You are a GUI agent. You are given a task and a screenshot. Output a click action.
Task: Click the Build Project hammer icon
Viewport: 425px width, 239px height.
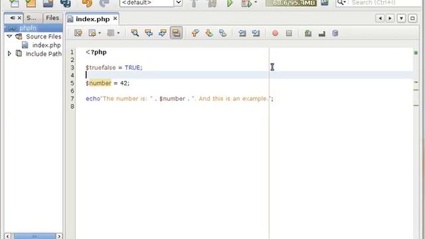pyautogui.click(x=194, y=3)
